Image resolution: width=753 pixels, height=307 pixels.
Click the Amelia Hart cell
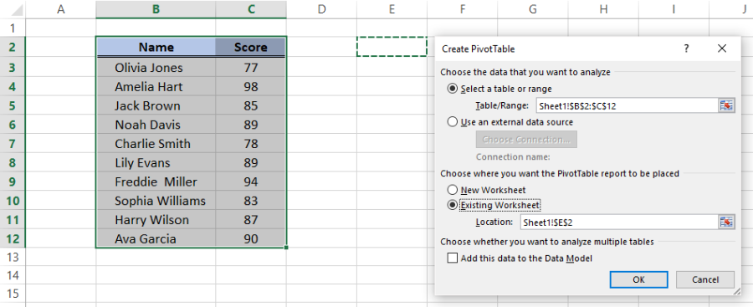point(156,87)
